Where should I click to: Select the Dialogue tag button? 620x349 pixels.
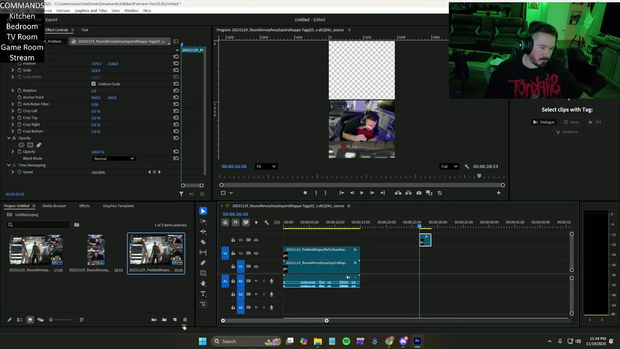543,122
